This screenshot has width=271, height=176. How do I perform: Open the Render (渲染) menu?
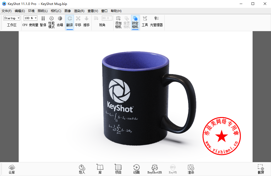click(79, 11)
